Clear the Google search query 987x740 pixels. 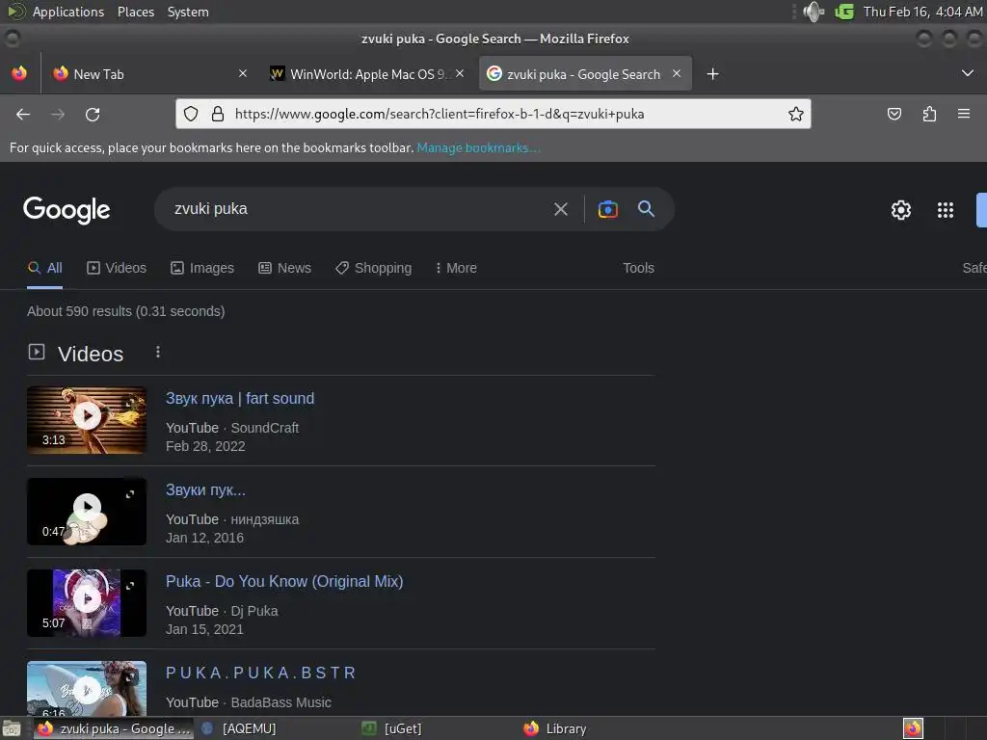(560, 209)
